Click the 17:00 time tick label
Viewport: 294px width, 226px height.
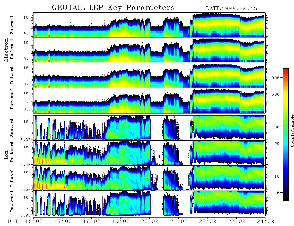click(x=63, y=222)
